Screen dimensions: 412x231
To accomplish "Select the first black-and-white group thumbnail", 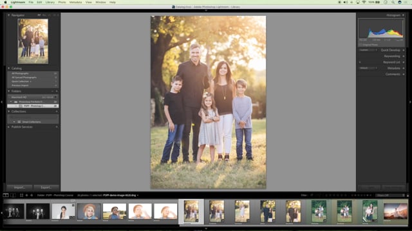I will (x=14, y=211).
